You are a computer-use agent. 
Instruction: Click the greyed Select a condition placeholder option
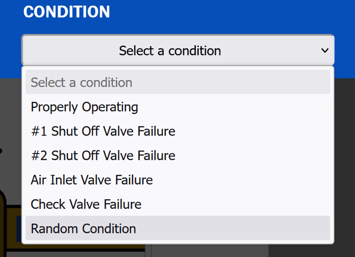(81, 82)
